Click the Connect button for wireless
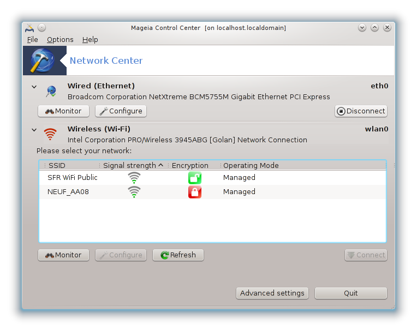This screenshot has height=331, width=417. [x=366, y=255]
